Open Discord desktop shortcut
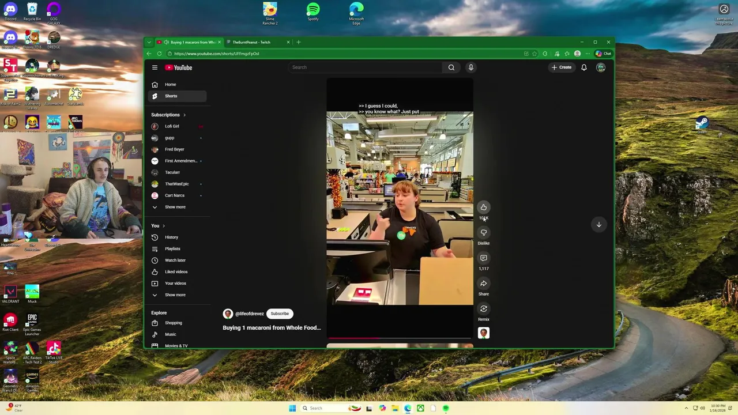The width and height of the screenshot is (738, 415). click(10, 12)
